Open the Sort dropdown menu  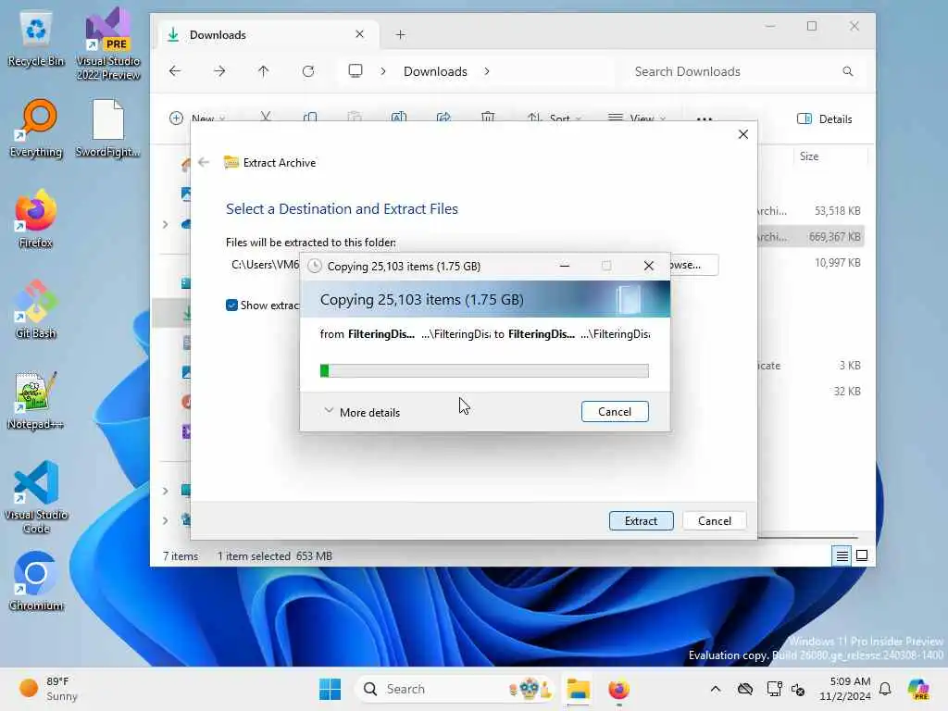click(555, 118)
